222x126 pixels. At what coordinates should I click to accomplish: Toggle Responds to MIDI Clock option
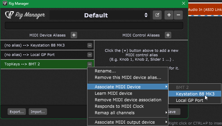coord(119,106)
